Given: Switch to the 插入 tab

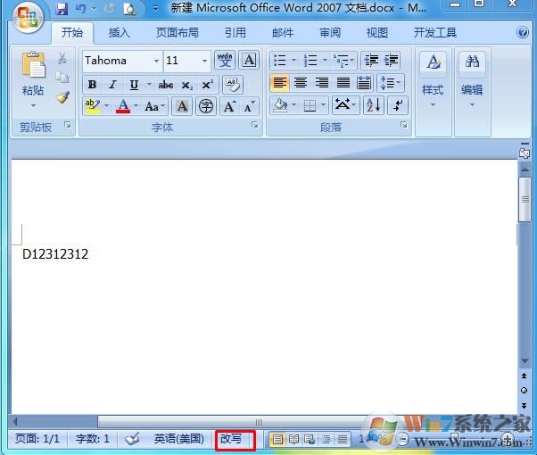Looking at the screenshot, I should pos(119,33).
